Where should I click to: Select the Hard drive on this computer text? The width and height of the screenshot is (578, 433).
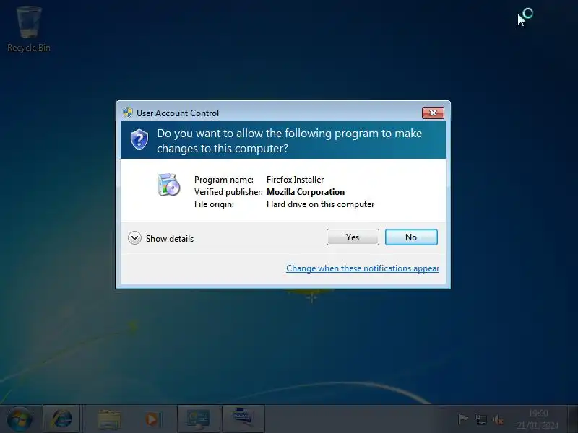click(x=320, y=204)
